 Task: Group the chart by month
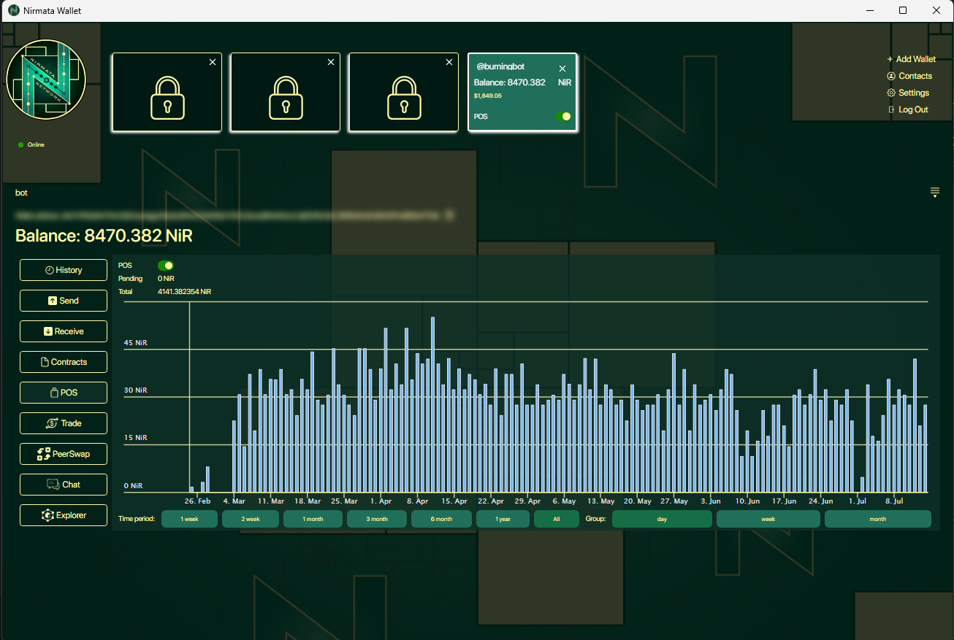pyautogui.click(x=877, y=519)
